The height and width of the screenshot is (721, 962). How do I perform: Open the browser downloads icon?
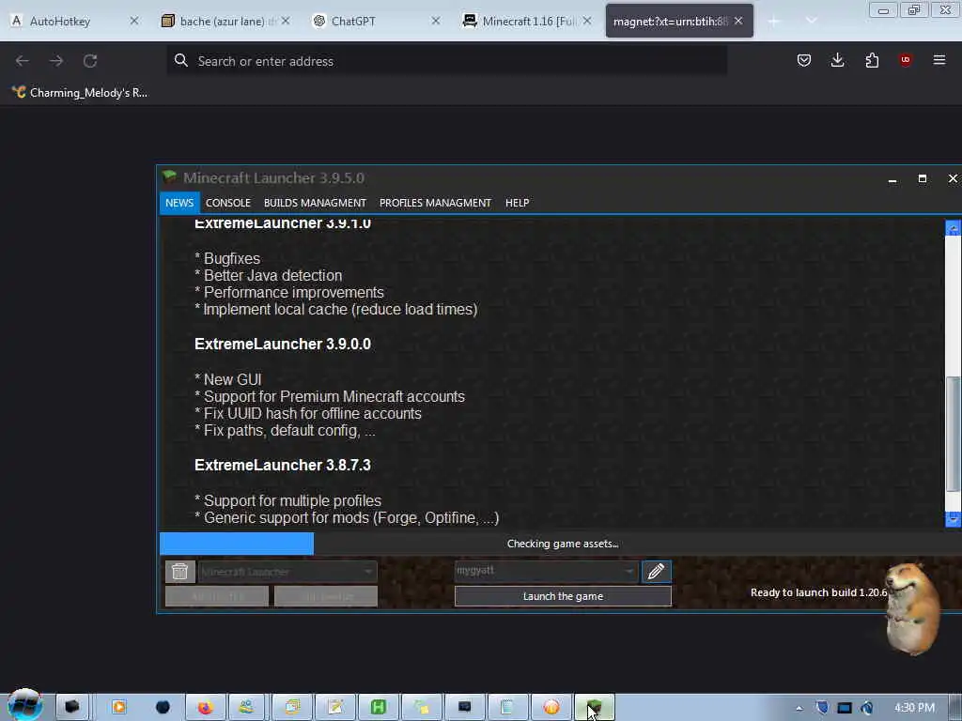837,60
